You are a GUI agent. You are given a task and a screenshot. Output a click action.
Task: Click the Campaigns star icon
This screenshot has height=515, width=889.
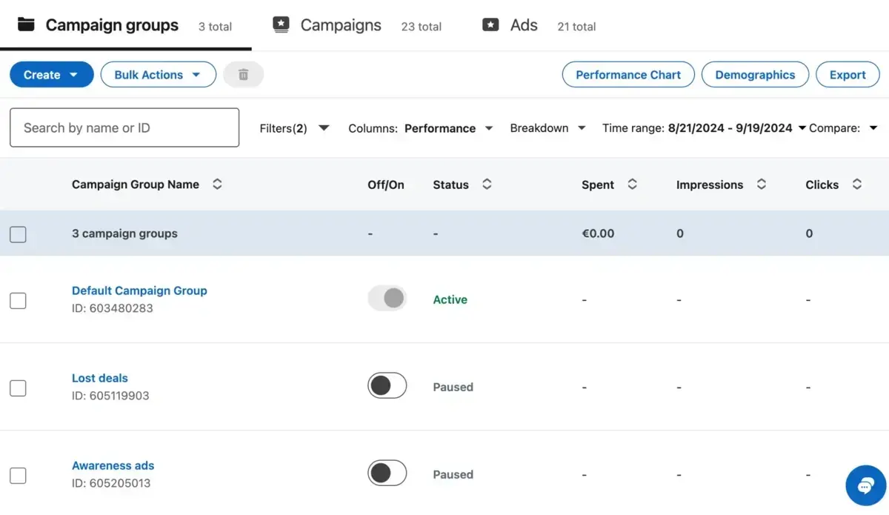pyautogui.click(x=281, y=24)
